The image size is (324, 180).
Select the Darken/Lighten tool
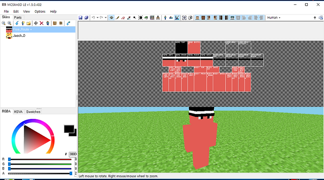[140, 18]
